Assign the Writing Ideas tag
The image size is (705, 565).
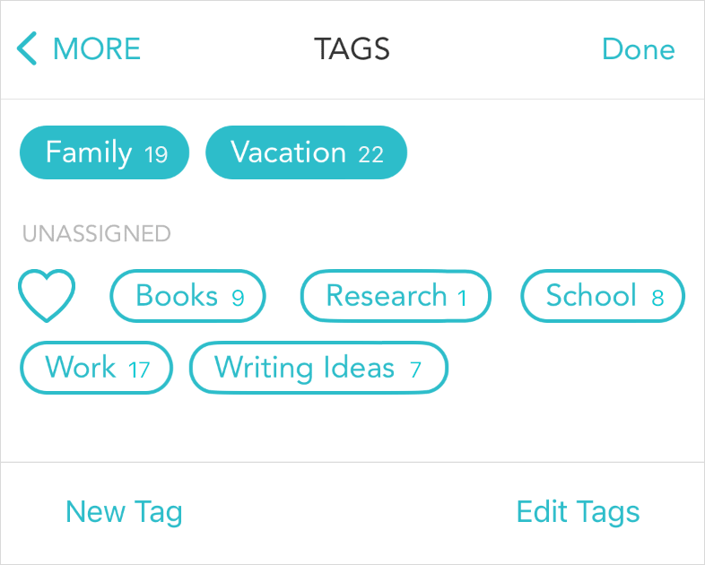[318, 368]
